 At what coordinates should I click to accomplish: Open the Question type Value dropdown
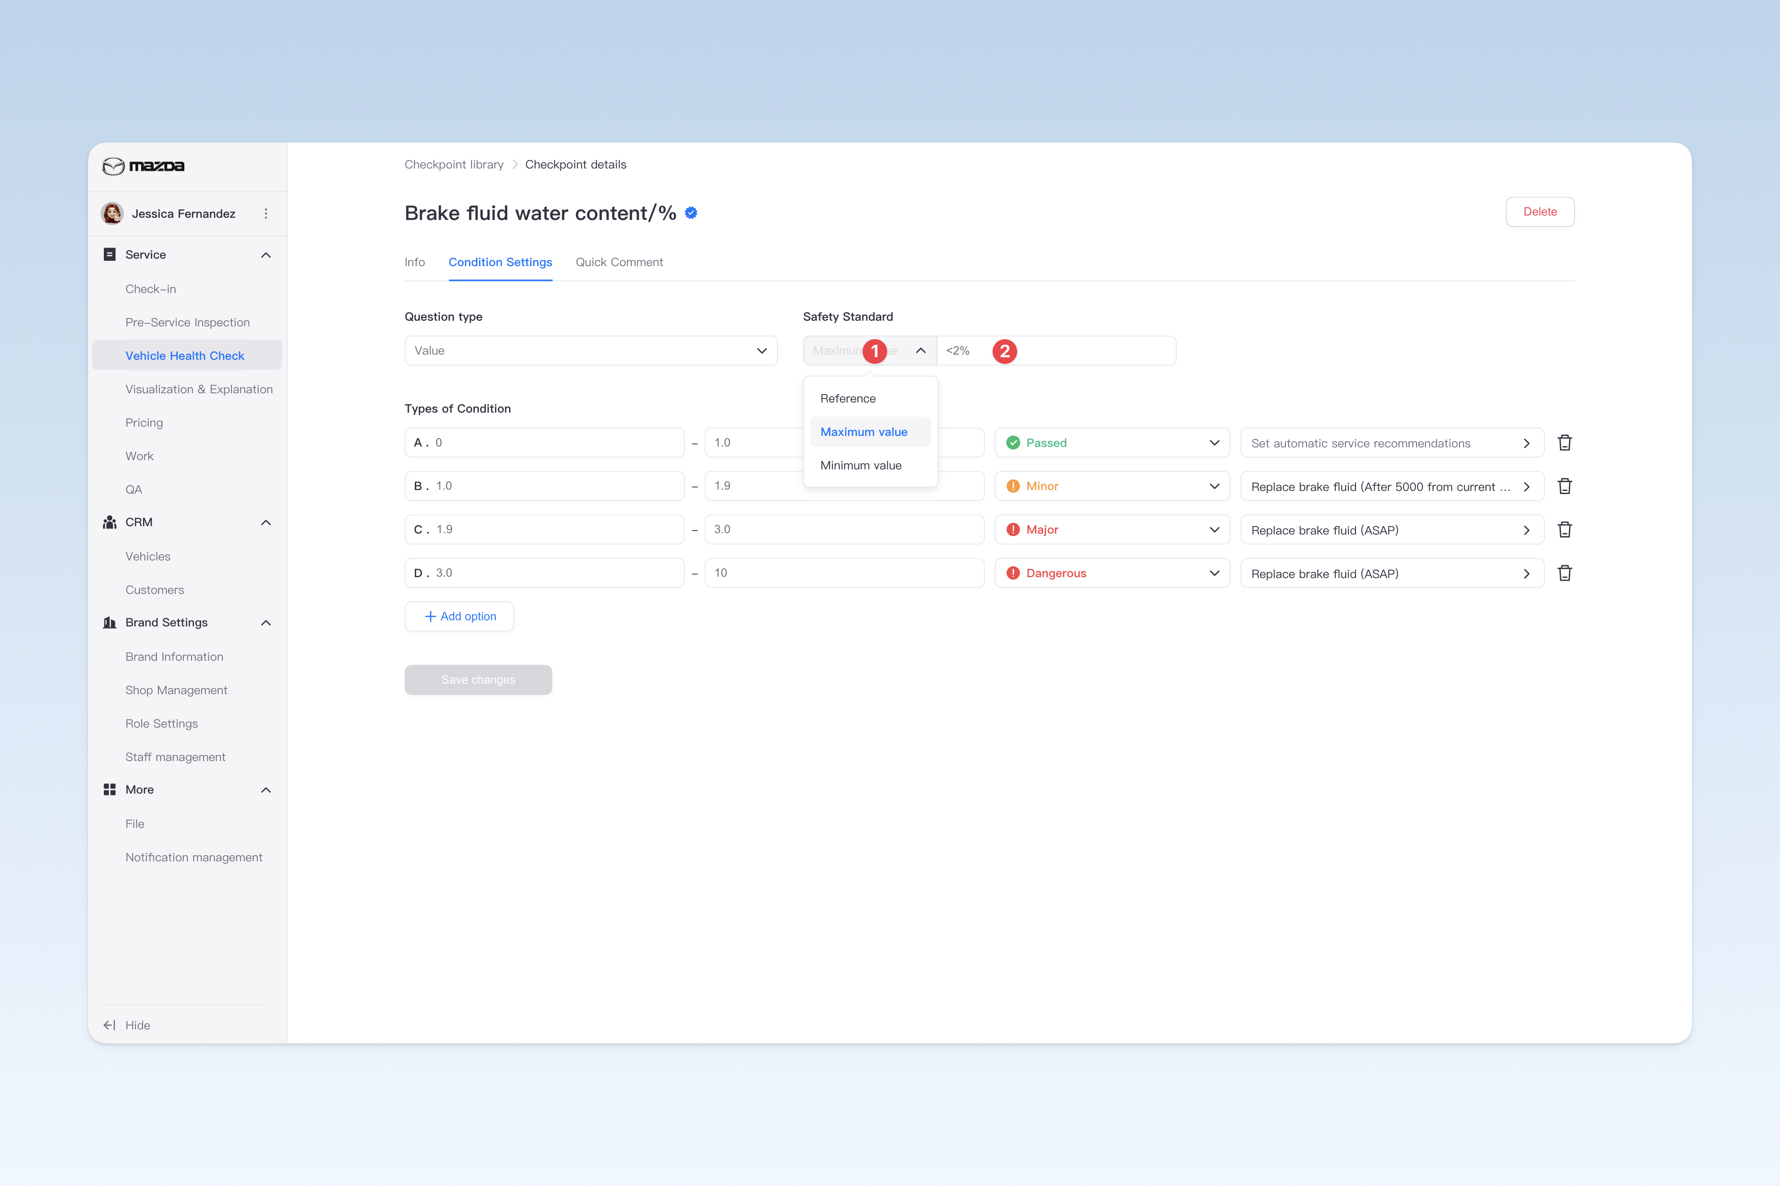coord(591,351)
